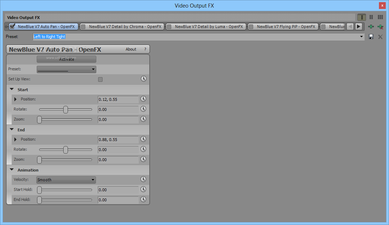
Task: Collapse the Animation section
Action: click(x=12, y=169)
